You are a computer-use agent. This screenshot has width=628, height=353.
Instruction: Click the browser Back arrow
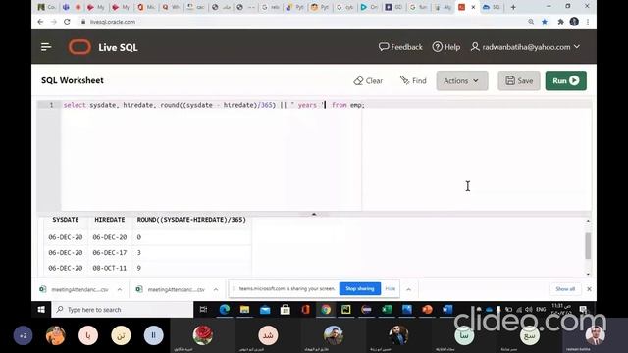pyautogui.click(x=40, y=22)
